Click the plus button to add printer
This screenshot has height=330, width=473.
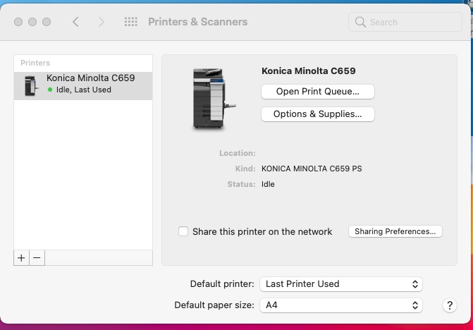tap(22, 258)
